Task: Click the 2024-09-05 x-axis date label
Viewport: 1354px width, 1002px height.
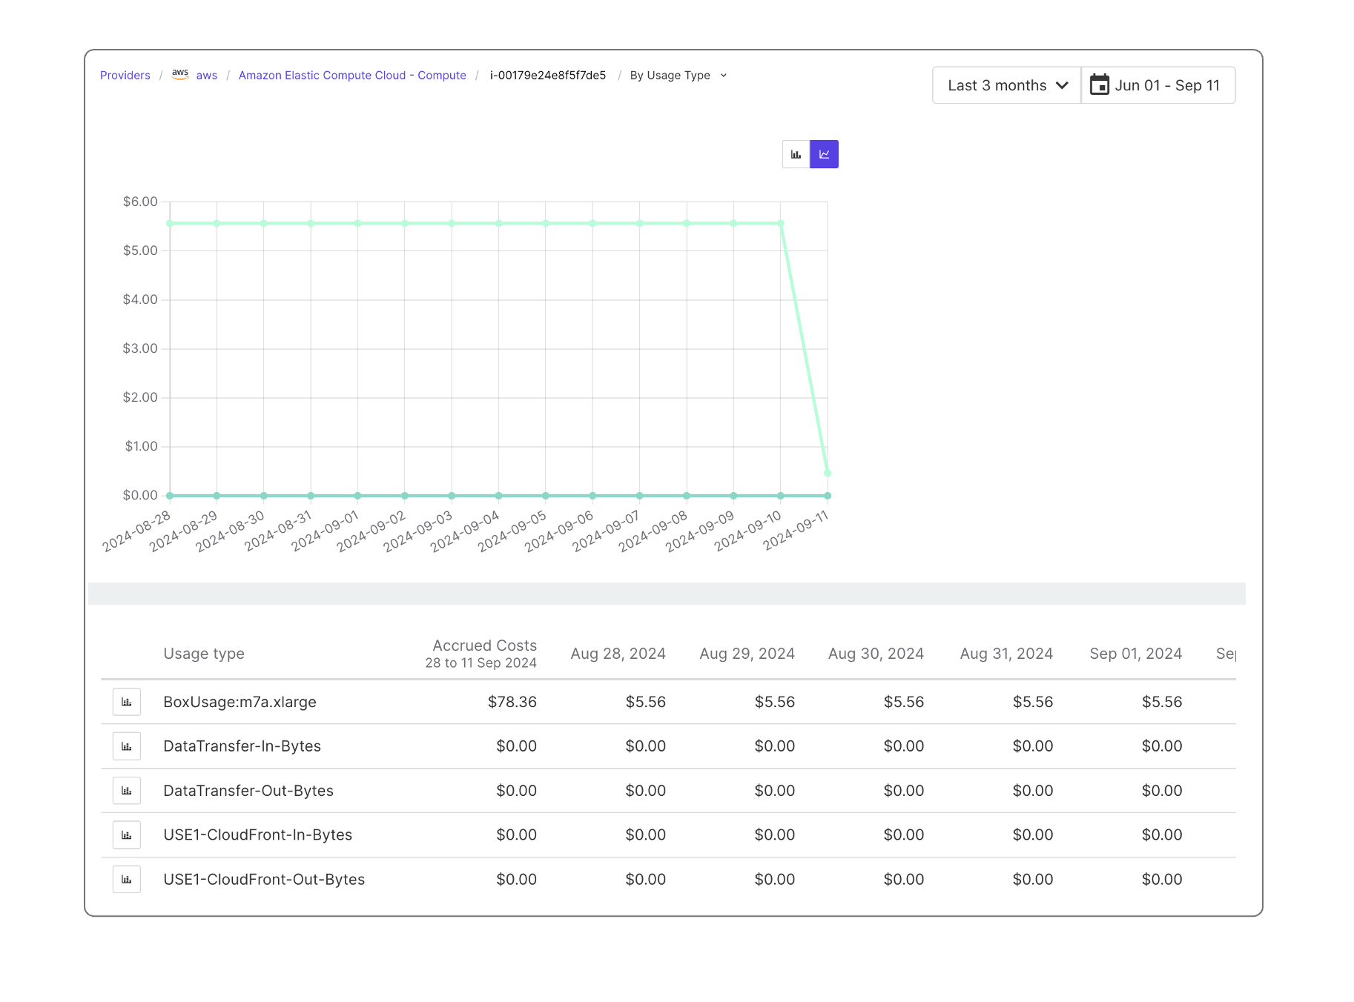Action: pos(512,531)
